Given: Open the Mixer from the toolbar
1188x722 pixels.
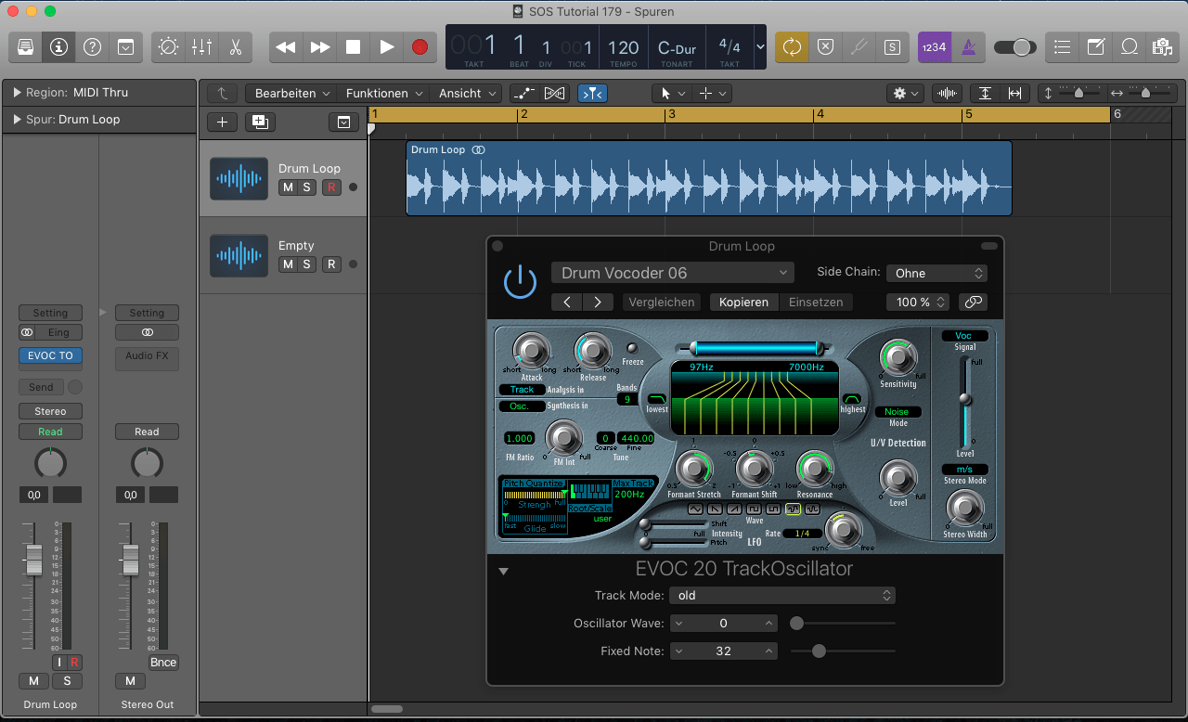Looking at the screenshot, I should pyautogui.click(x=201, y=46).
